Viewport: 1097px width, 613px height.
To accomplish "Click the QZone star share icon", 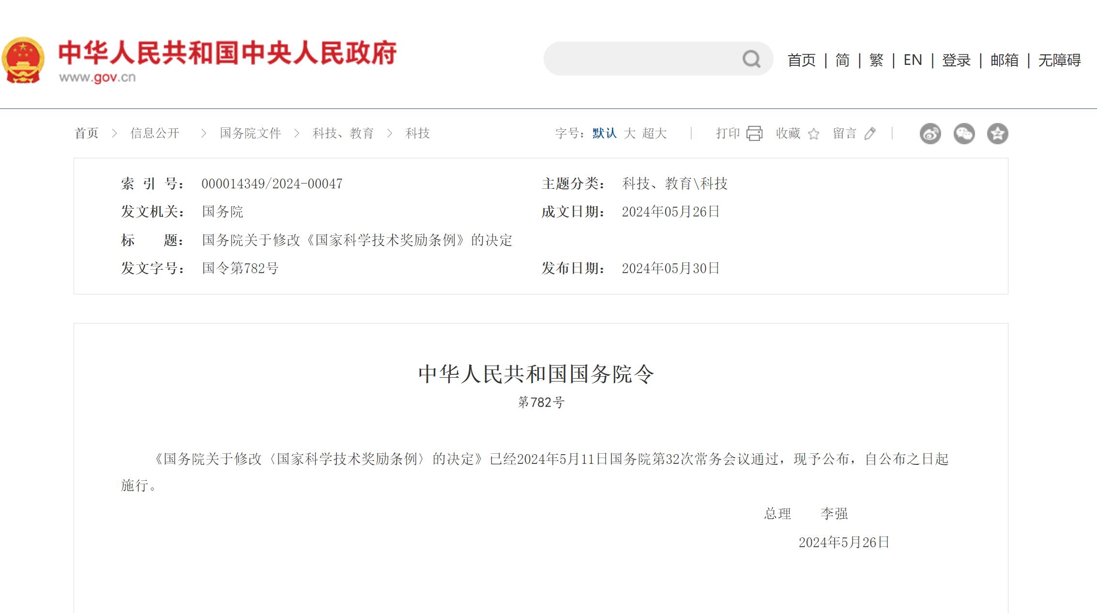I will coord(997,134).
